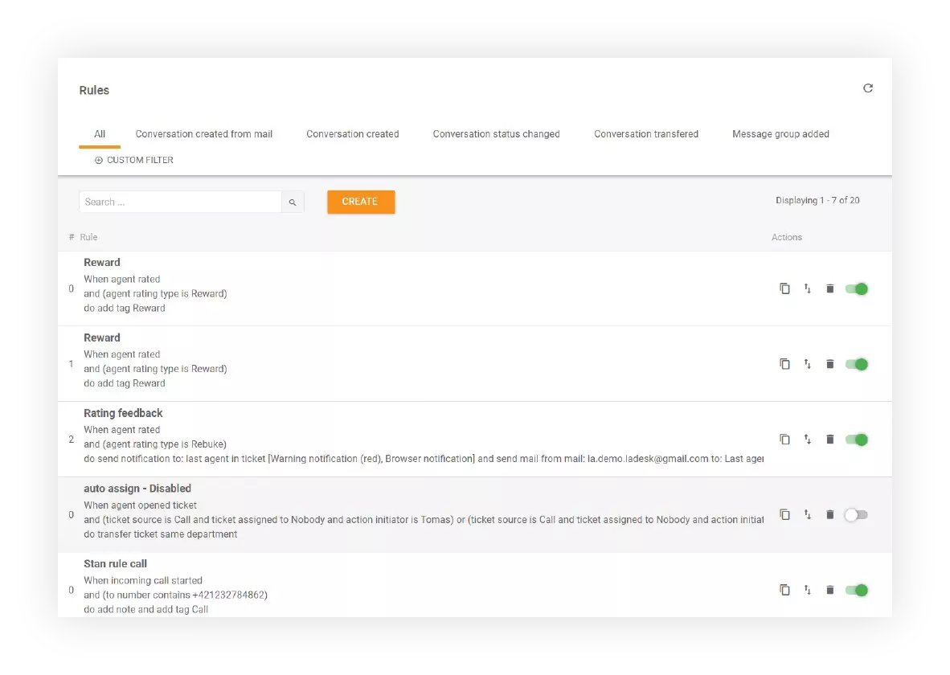Click the search magnifier icon

(293, 202)
